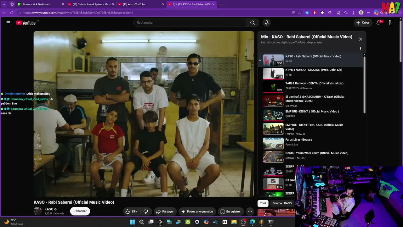Open the Shazam extension icon
Viewport: 403px width, 227px height.
307,13
